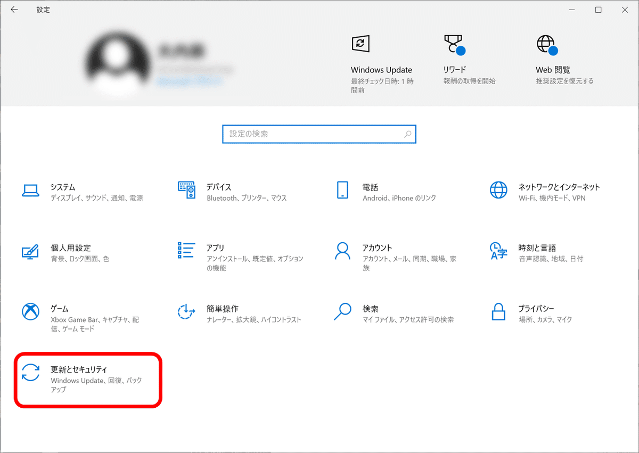Click 'マイ ファイル、アクセス許可の検索' description

point(408,319)
